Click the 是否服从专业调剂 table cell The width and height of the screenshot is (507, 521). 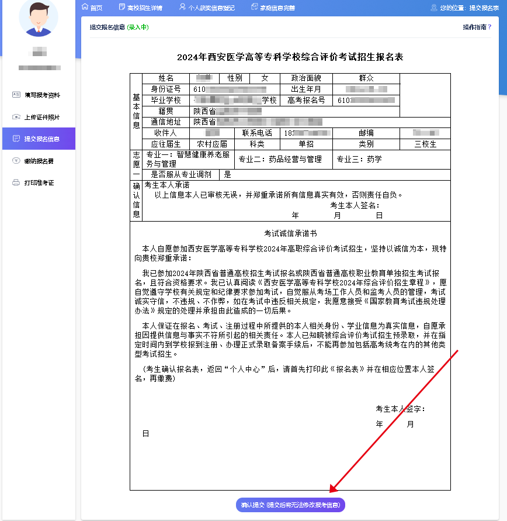181,174
